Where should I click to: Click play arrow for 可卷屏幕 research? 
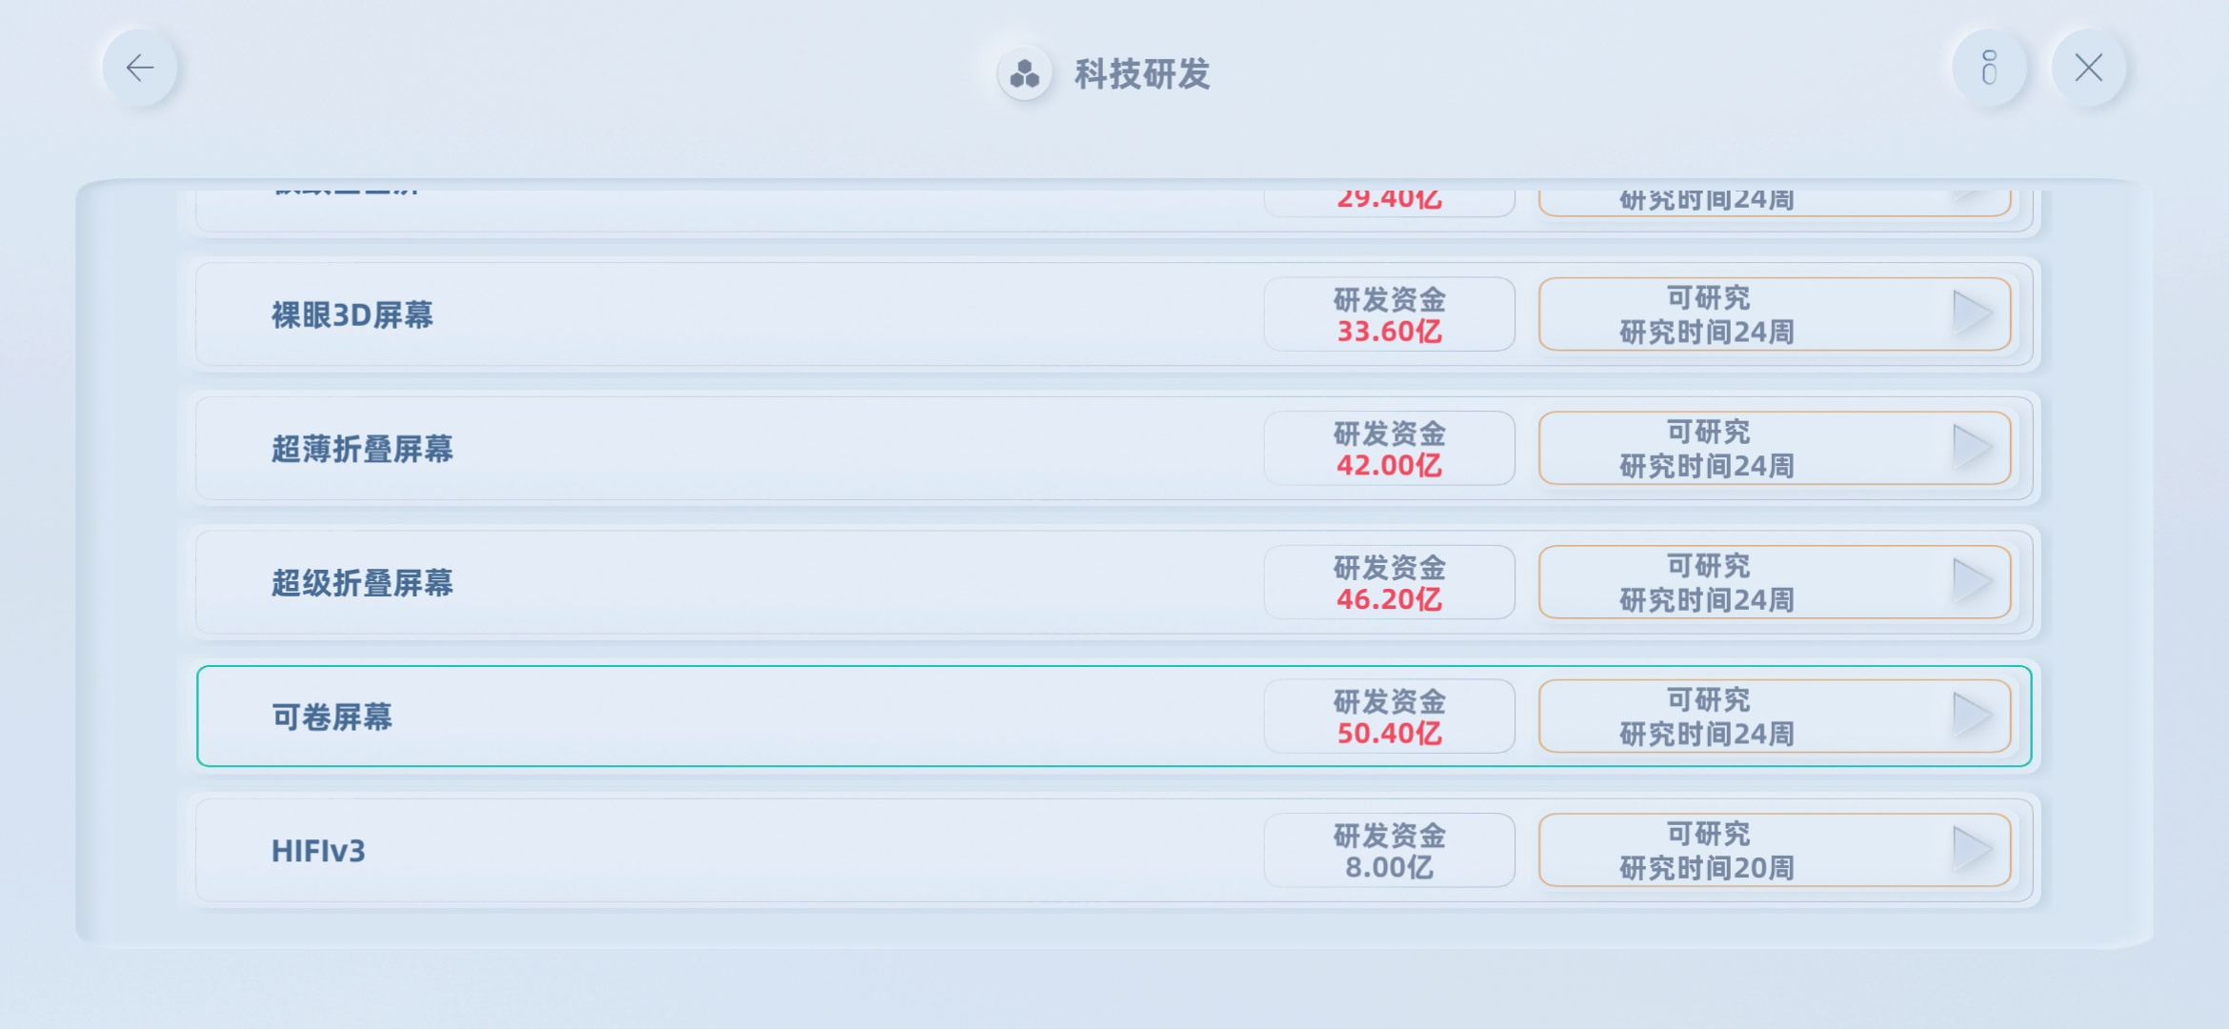(1972, 716)
